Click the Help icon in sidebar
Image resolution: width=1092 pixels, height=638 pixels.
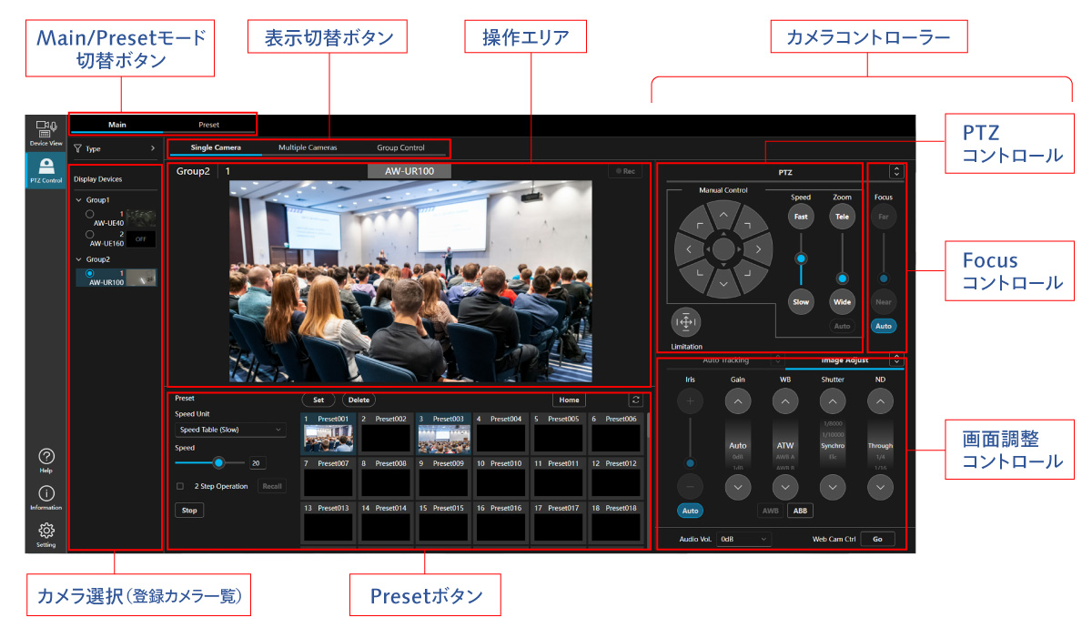pos(45,458)
